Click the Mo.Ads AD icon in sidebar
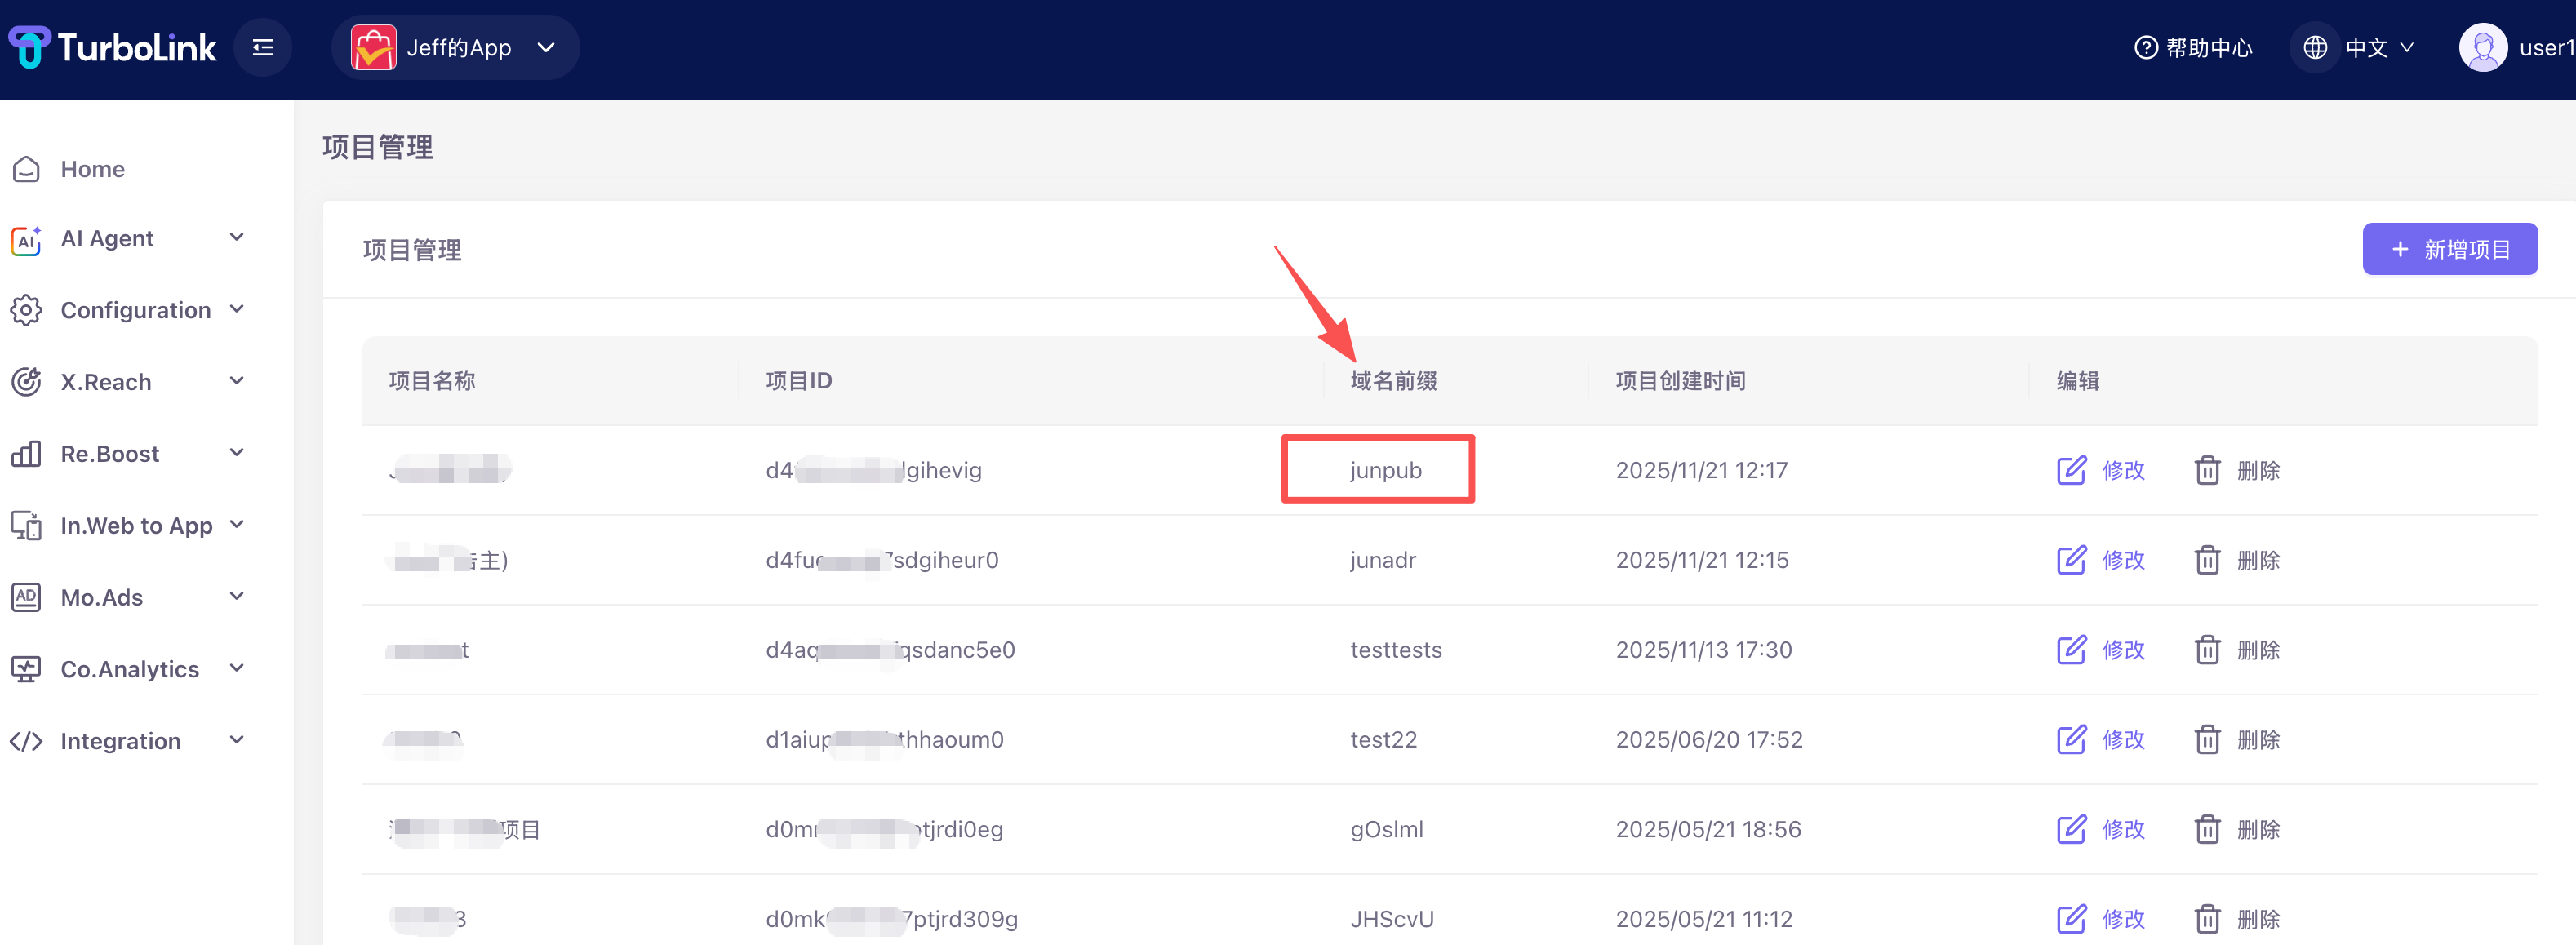This screenshot has height=945, width=2576. point(26,597)
